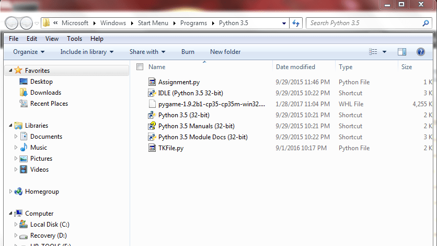Click the Refresh button beside the address bar
437x246 pixels.
click(x=296, y=23)
